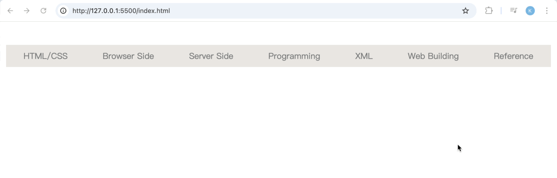Click the browser Back arrow
557x178 pixels.
click(x=10, y=11)
